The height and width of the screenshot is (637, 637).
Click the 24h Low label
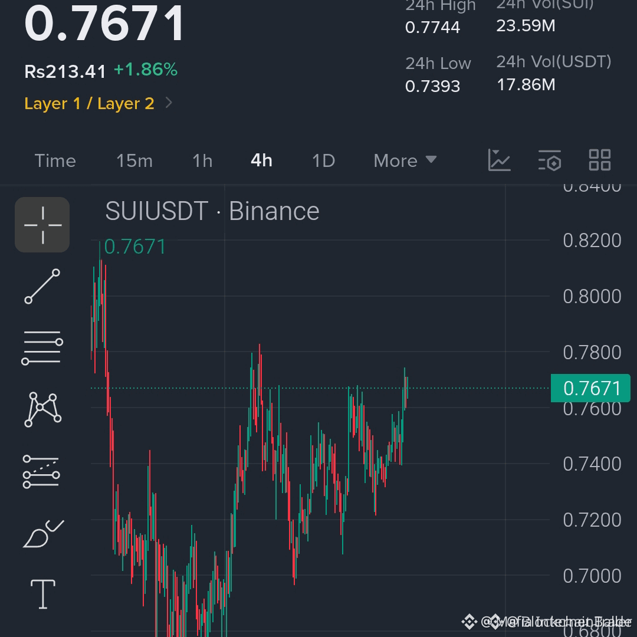pyautogui.click(x=438, y=64)
